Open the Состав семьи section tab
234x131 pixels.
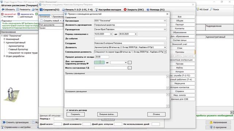(180, 40)
